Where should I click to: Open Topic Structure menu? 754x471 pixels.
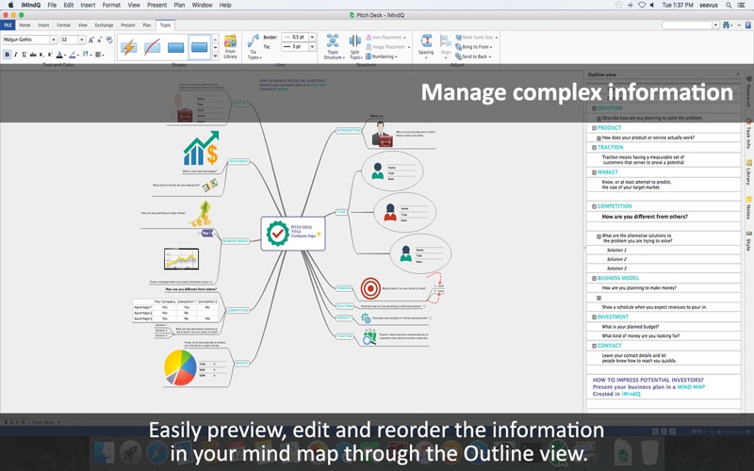click(334, 47)
